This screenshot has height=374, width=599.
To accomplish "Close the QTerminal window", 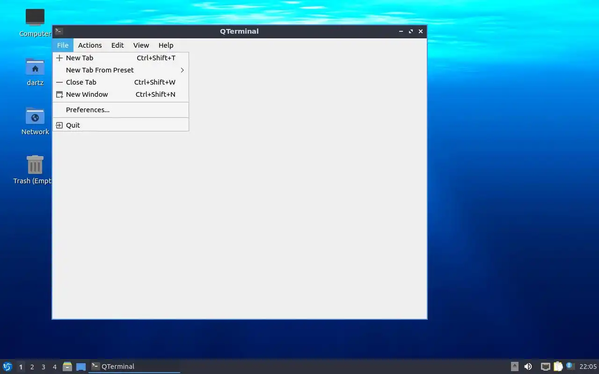I will click(x=421, y=31).
